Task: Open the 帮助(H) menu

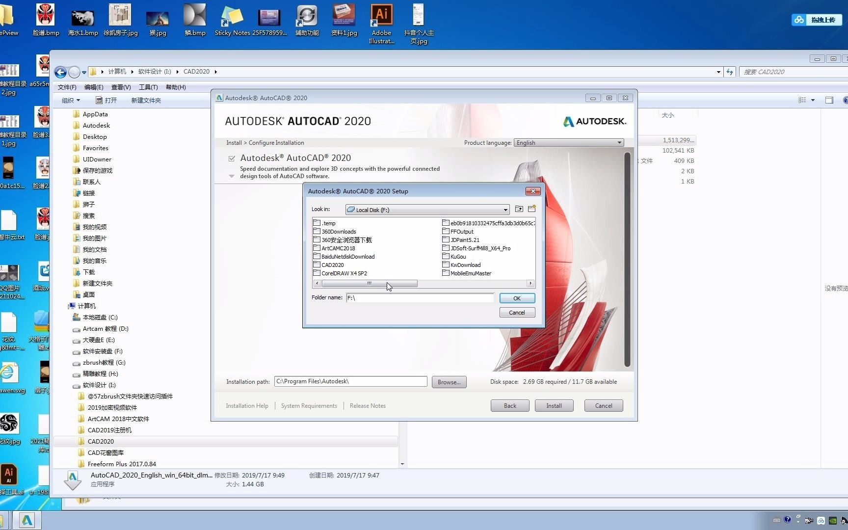Action: coord(176,87)
